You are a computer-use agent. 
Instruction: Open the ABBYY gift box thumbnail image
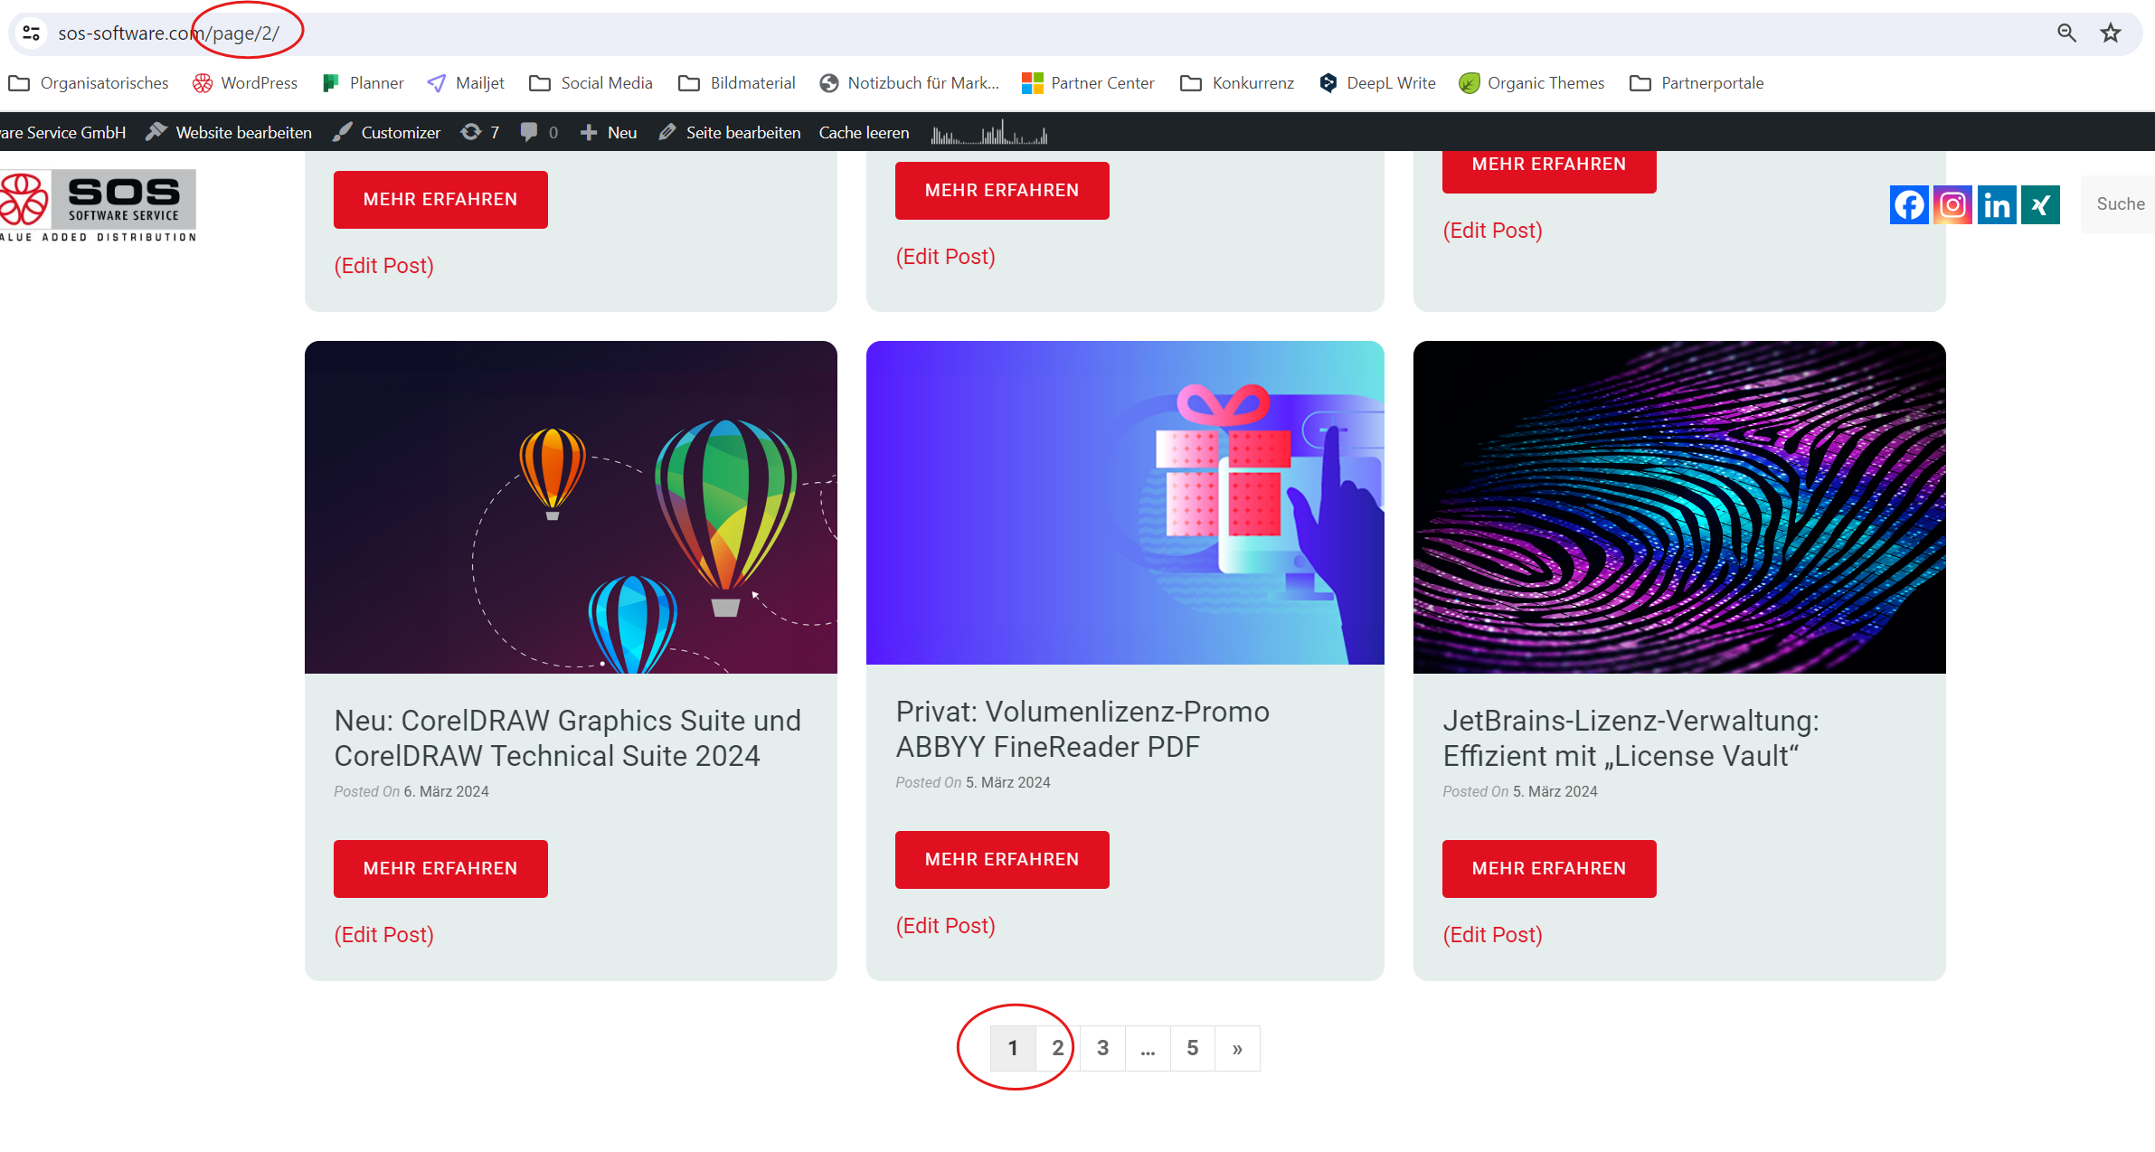click(x=1125, y=503)
